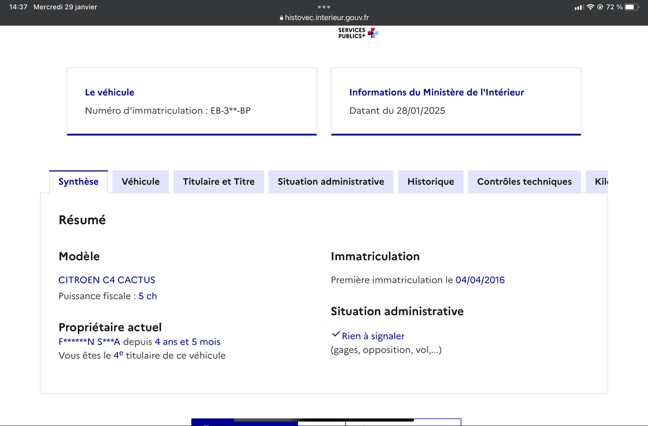Tap the orientation lock icon in the status bar
This screenshot has width=648, height=426.
click(601, 7)
